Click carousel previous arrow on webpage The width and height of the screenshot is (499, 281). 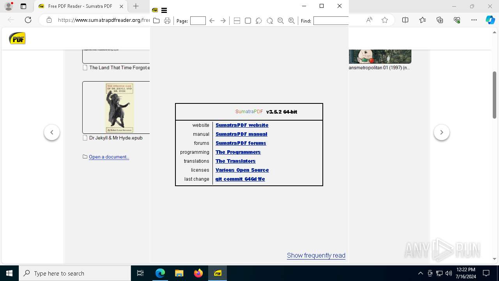coord(52,132)
